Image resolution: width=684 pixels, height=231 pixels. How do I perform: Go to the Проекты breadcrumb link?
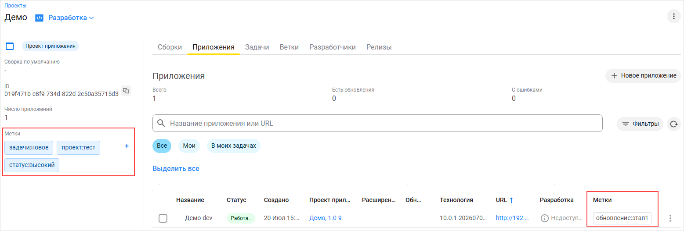[x=15, y=6]
